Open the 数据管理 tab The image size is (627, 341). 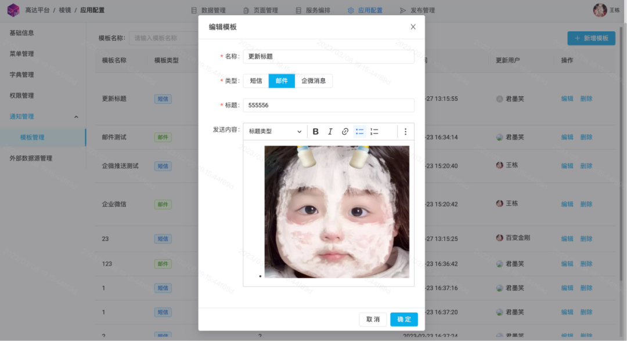click(208, 10)
